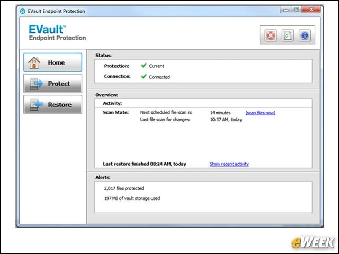Select '2,017 files protected' text
339x254 pixels.
[124, 188]
